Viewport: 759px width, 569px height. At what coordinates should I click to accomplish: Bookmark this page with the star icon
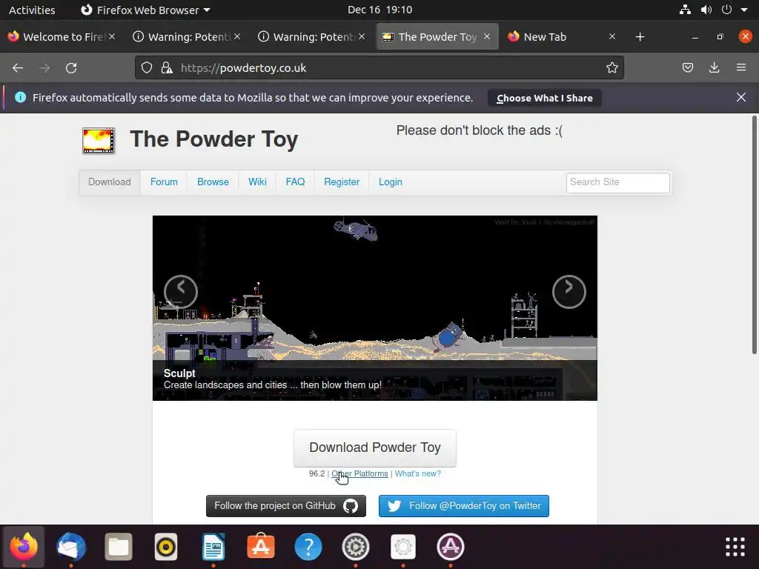611,67
